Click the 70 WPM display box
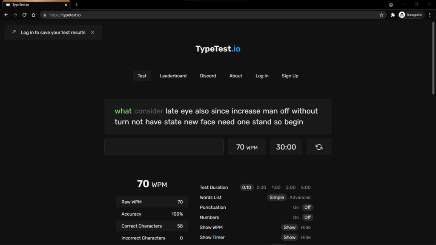Viewport: 436px width, 245px height. pyautogui.click(x=247, y=147)
